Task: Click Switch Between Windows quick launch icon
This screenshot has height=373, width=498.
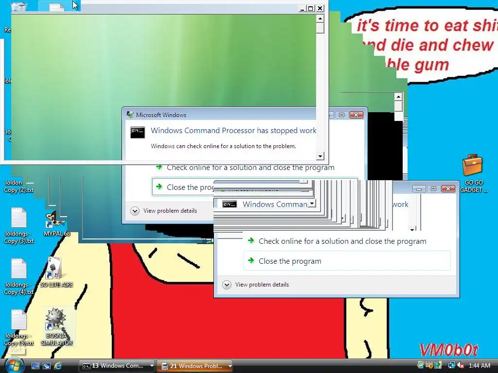Action: click(x=47, y=366)
